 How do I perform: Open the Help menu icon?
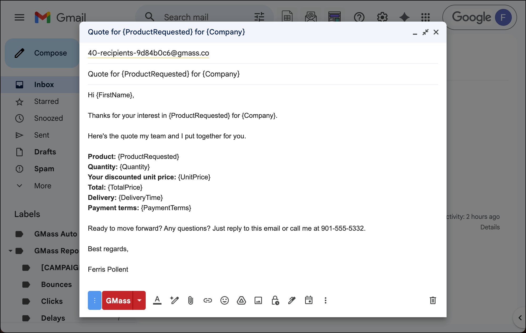(x=359, y=17)
